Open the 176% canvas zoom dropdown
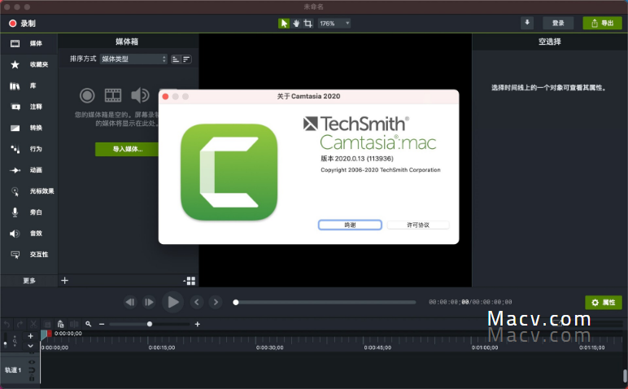Screen dimensions: 628x389 [x=334, y=24]
